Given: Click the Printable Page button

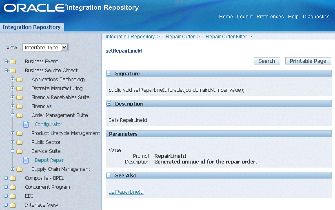Looking at the screenshot, I should 308,61.
